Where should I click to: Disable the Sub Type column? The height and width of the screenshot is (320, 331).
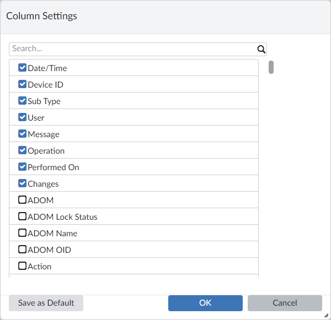tap(23, 101)
